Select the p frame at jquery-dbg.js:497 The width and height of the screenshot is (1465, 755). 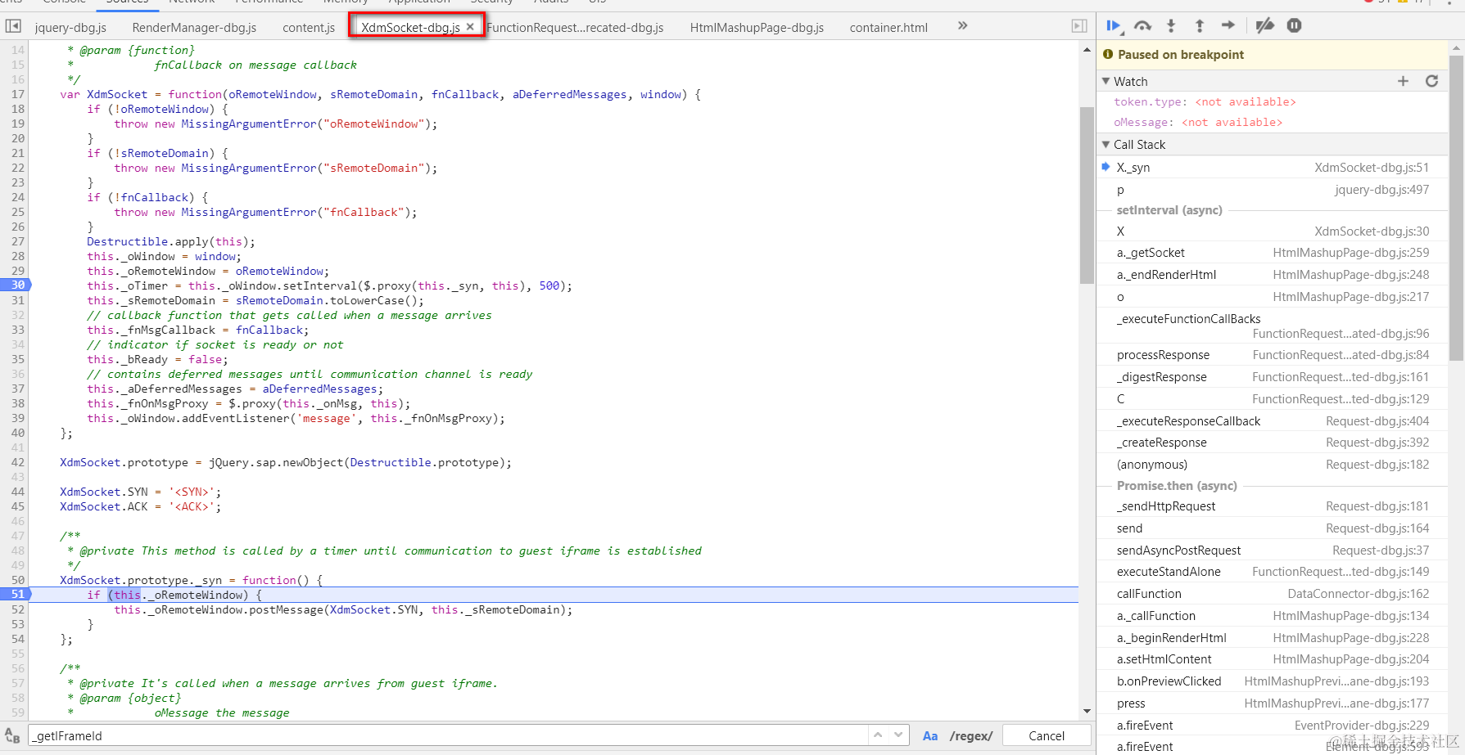pyautogui.click(x=1273, y=190)
